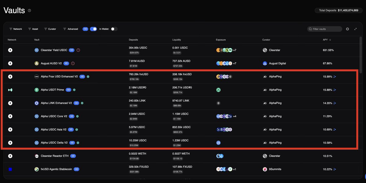Expand +7 exposure in Clearstar Yield USDC row

(235, 50)
